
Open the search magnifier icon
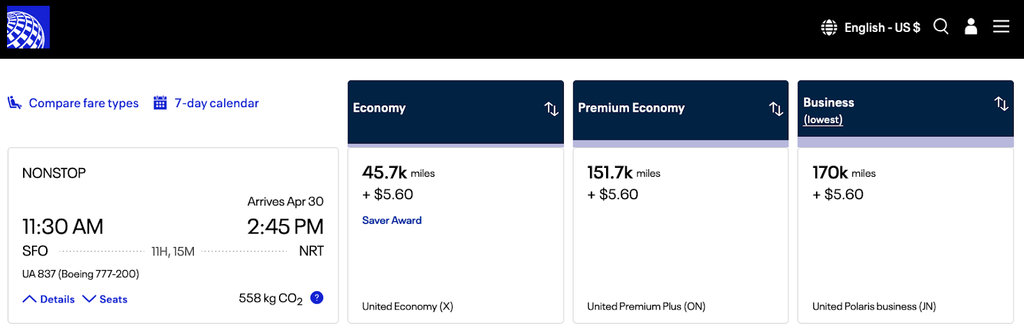coord(941,26)
